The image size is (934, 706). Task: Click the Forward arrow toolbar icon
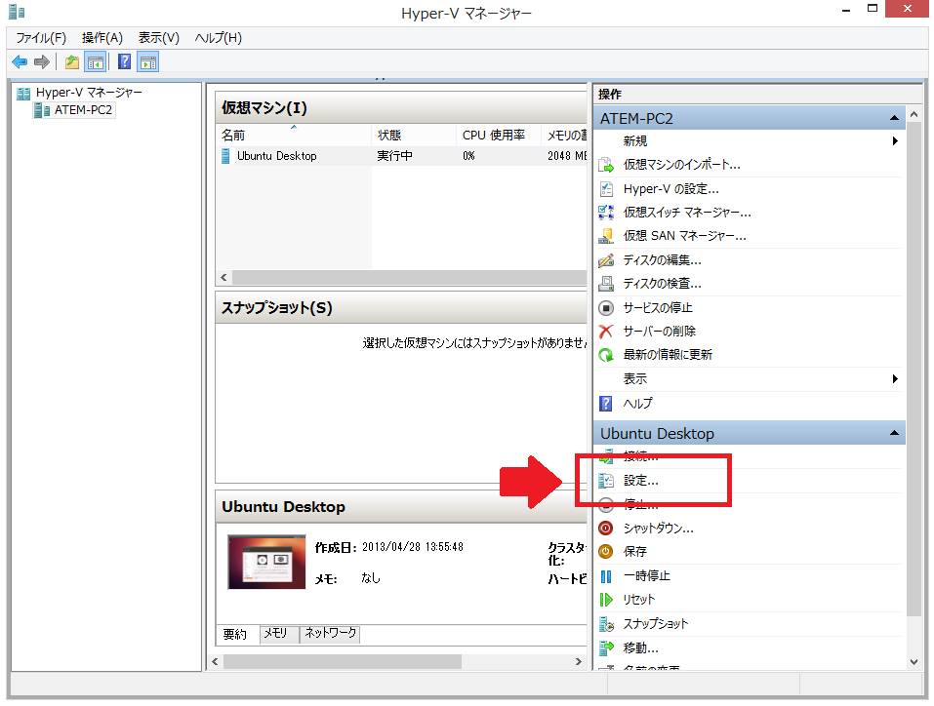(x=42, y=61)
